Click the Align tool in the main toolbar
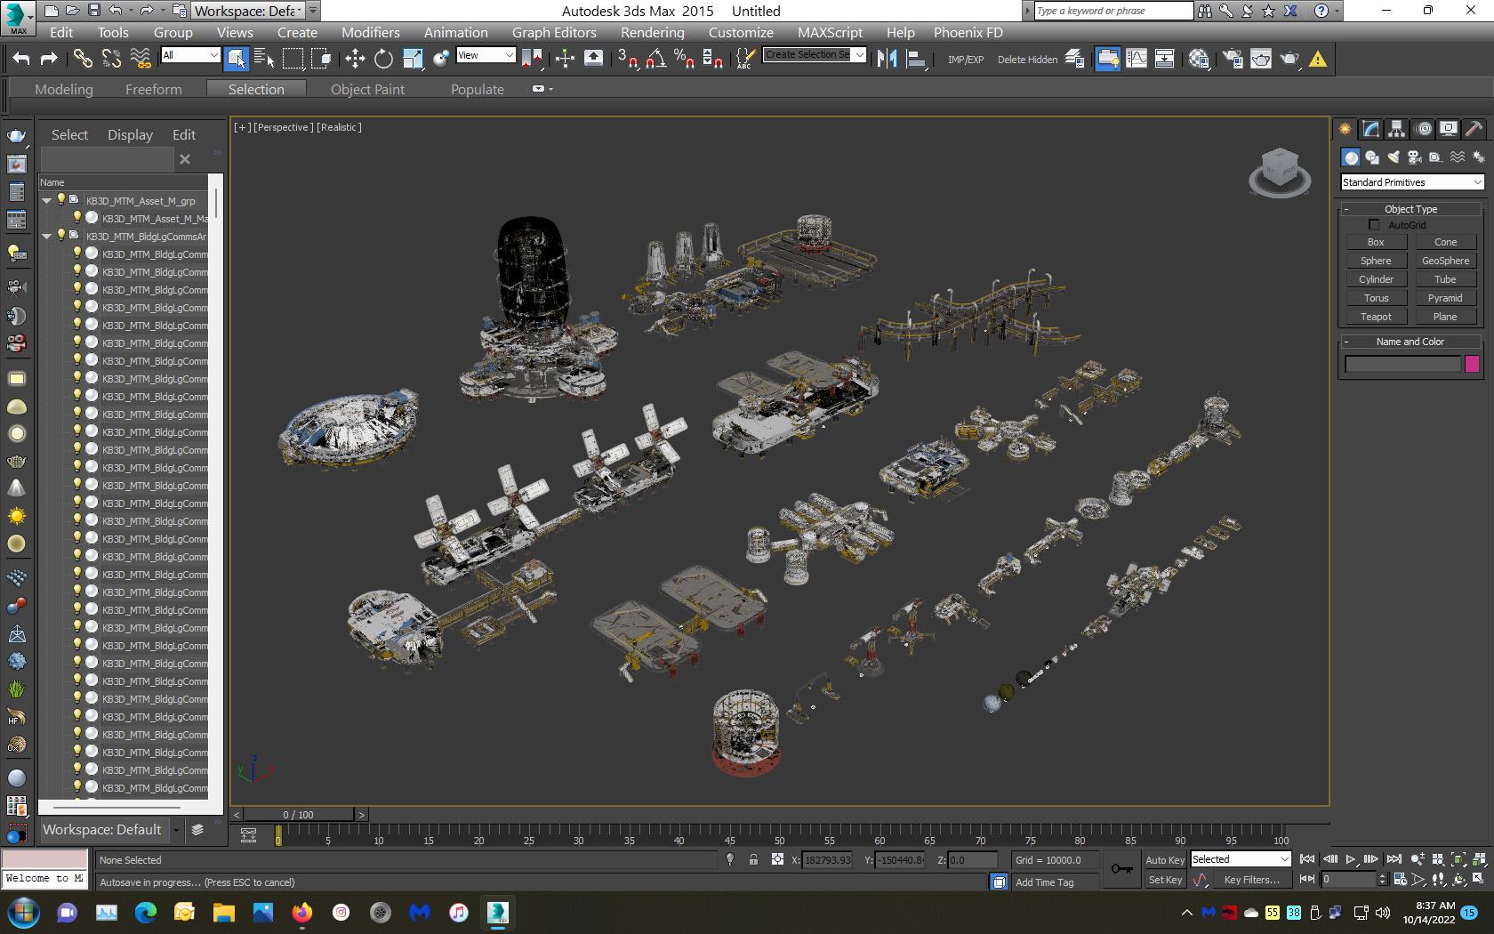Screen dimensions: 1494x934 [916, 59]
